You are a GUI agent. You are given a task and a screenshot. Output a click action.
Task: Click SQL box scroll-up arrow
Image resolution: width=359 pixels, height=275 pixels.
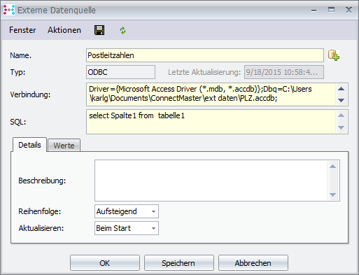coord(342,115)
